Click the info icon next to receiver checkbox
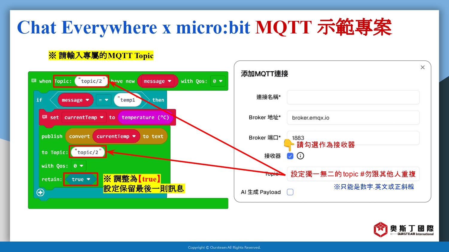 [300, 156]
